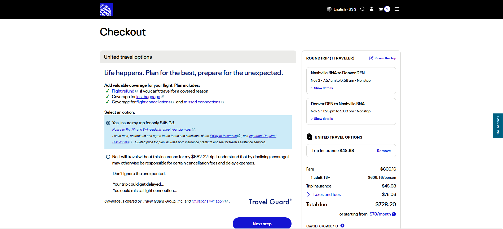
Task: Open the Flight refund coverage link
Action: point(123,91)
